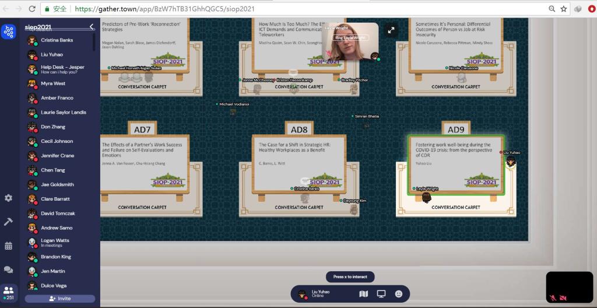Turn on camera in self video
Screen dimensions: 597x308
(x=563, y=298)
